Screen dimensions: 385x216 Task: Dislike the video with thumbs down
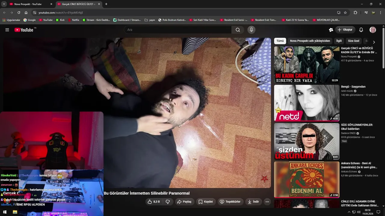tap(168, 202)
